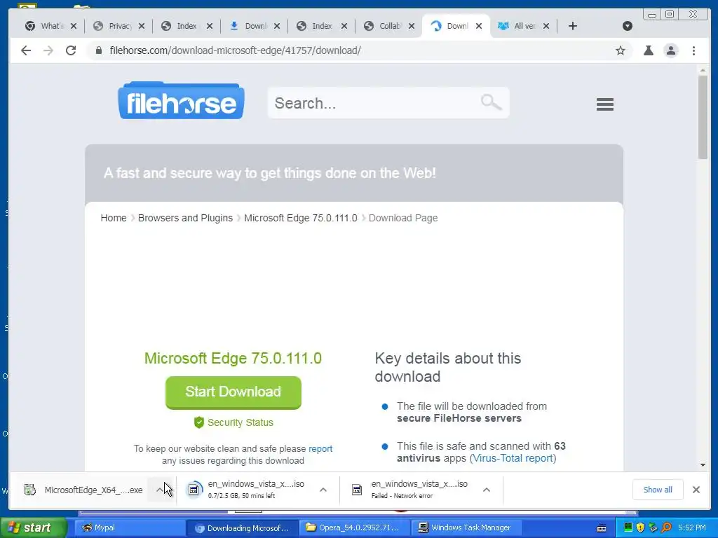
Task: Click Show all downloads
Action: (658, 490)
